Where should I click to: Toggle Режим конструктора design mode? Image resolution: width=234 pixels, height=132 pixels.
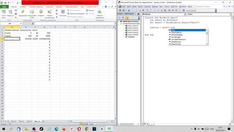point(50,14)
